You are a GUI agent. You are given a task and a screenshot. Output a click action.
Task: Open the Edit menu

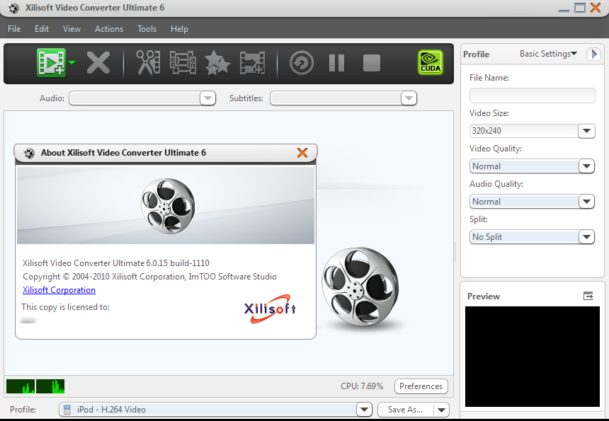click(42, 29)
